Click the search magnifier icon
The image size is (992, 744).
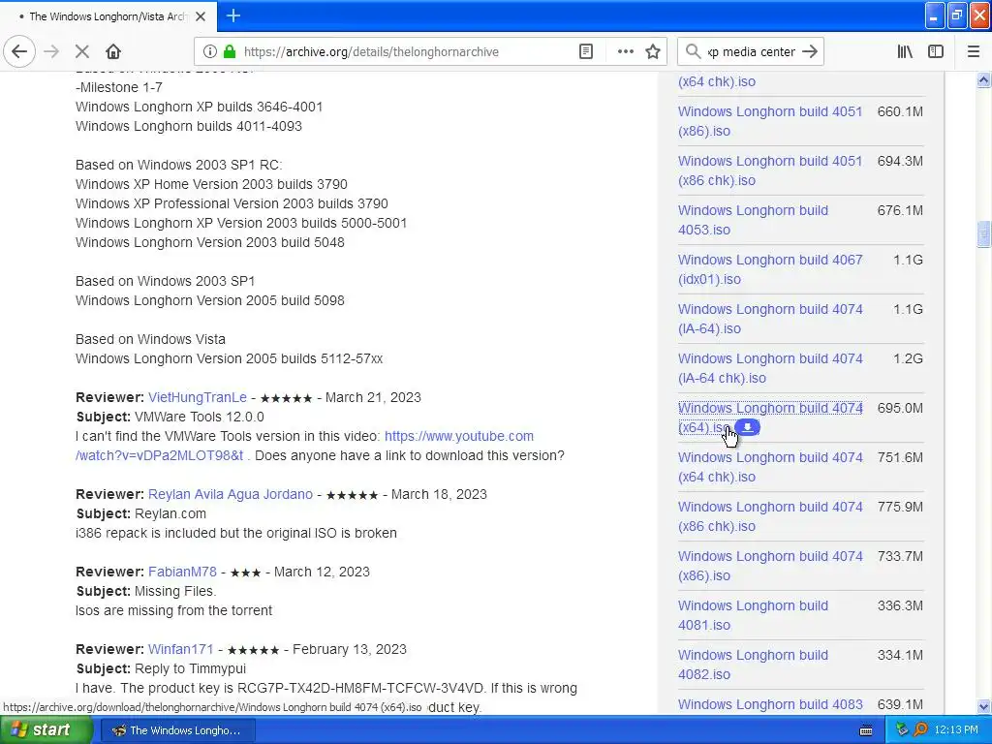(x=694, y=51)
